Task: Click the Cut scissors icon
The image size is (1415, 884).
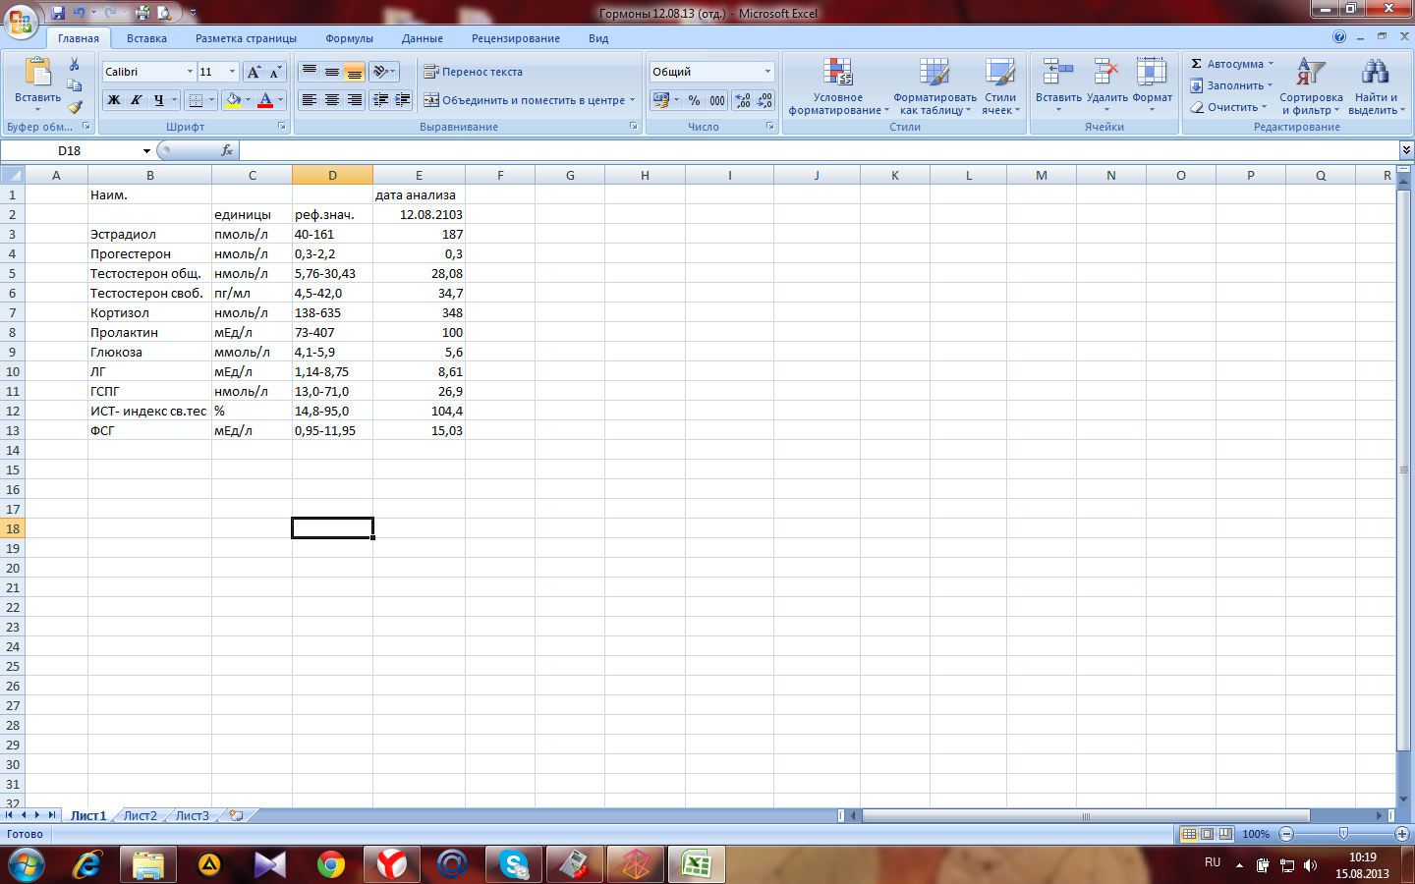Action: click(74, 65)
